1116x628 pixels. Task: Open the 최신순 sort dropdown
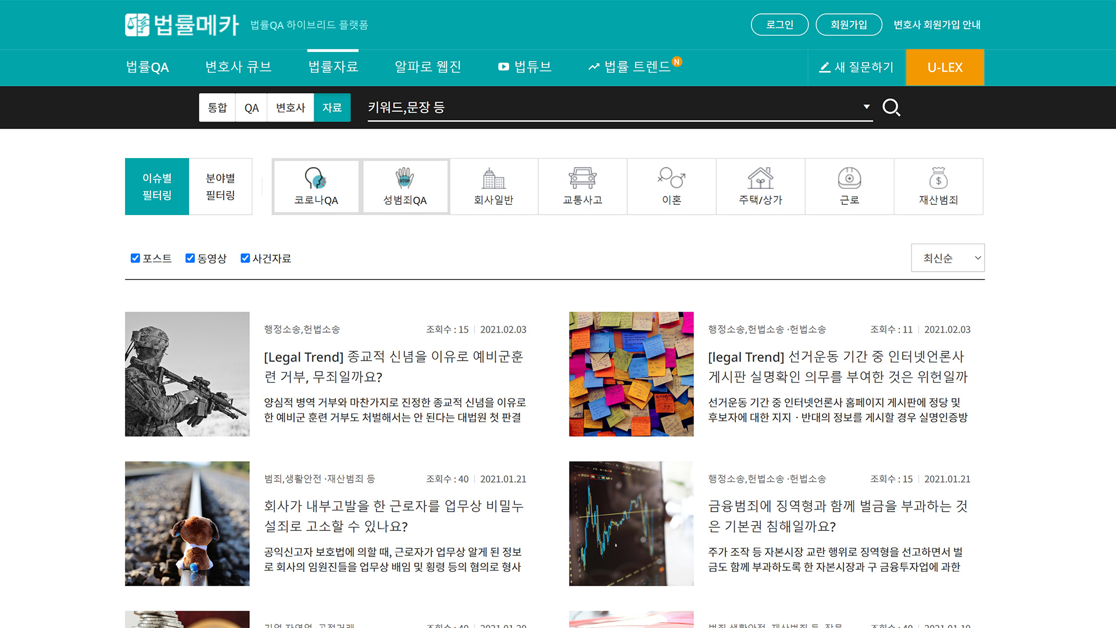coord(947,258)
